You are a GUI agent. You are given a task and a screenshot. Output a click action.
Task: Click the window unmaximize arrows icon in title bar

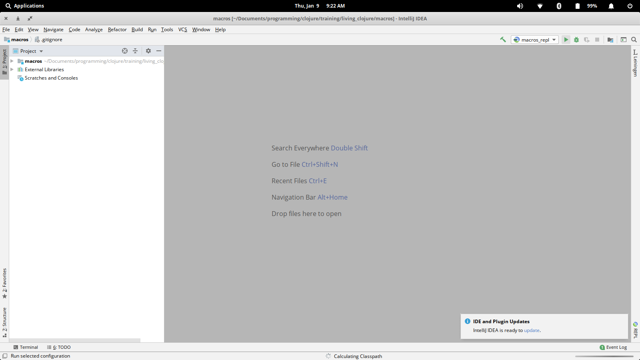point(30,18)
